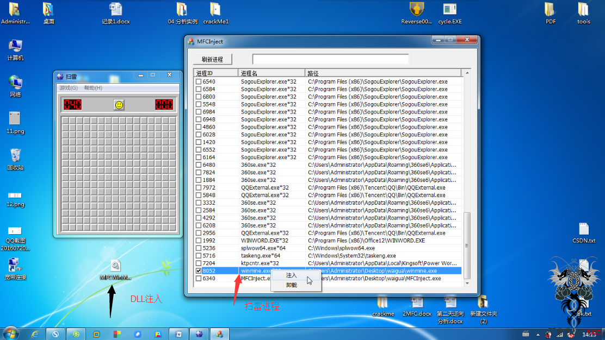
Task: Click the C:\Windows\System32\taskeng.exe path
Action: [351, 256]
